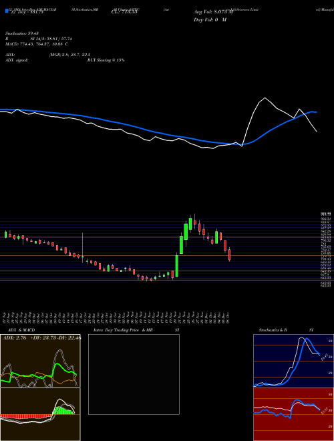The width and height of the screenshot is (334, 441).
Task: Click the tall green candle after the lows
Action: (177, 266)
